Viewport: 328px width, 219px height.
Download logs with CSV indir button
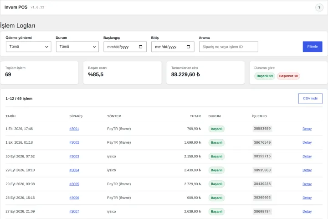point(310,99)
